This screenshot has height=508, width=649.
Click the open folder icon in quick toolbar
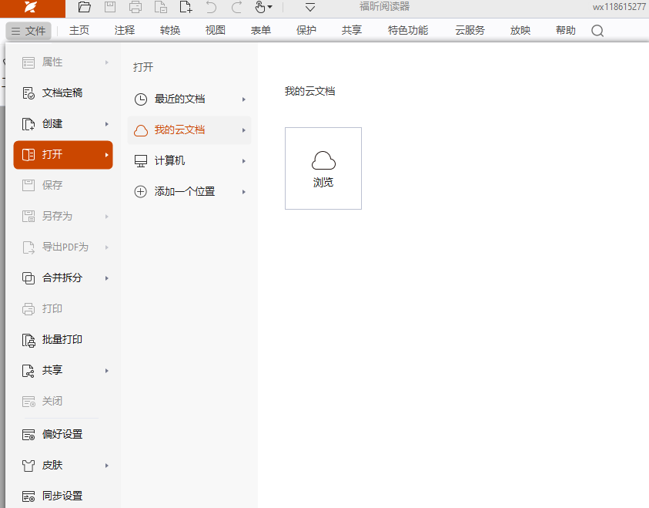(x=85, y=8)
